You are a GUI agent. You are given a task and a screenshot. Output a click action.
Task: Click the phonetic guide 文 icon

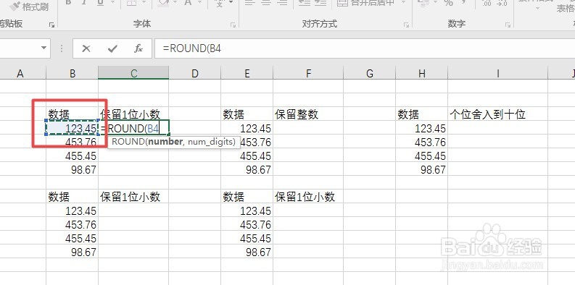pyautogui.click(x=219, y=3)
